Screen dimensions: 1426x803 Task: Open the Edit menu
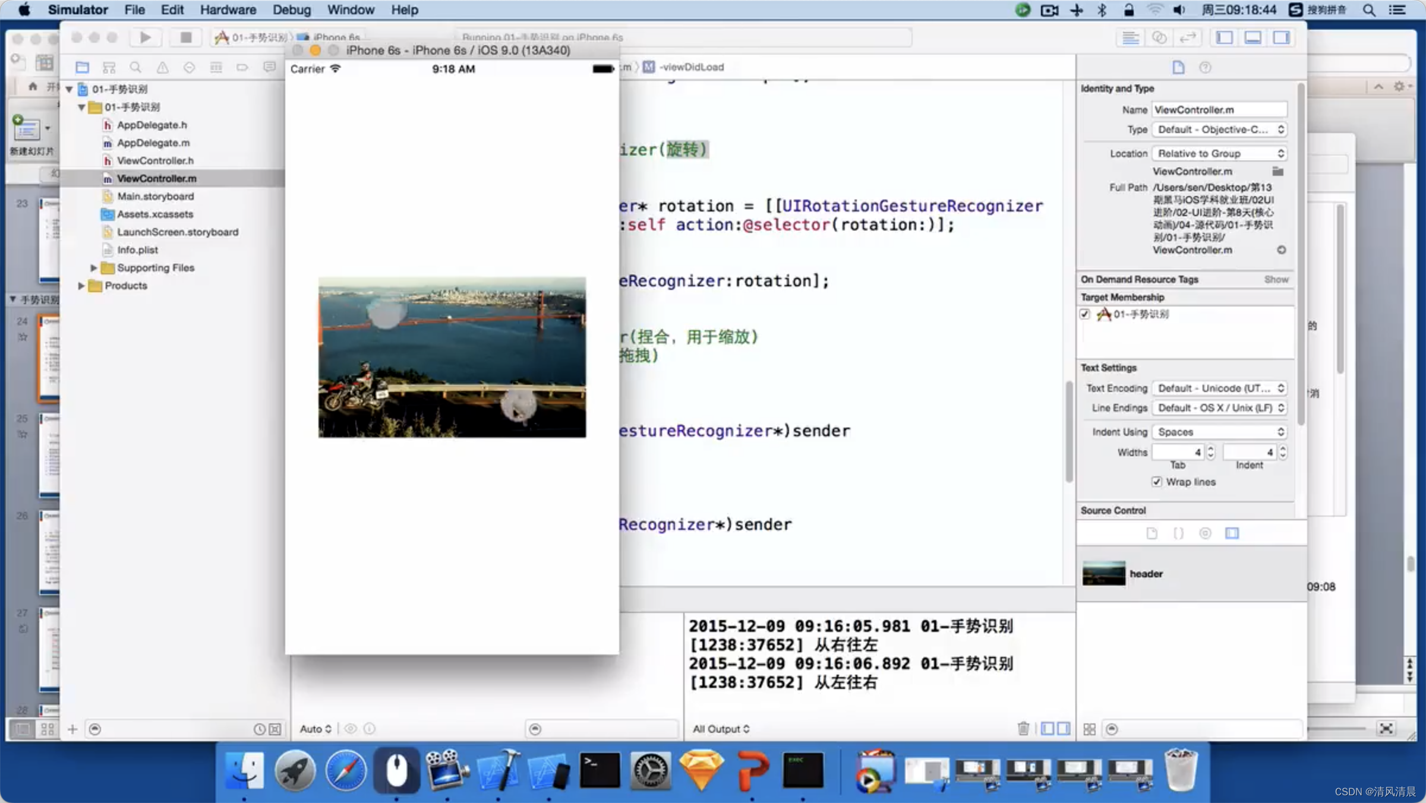(x=172, y=10)
